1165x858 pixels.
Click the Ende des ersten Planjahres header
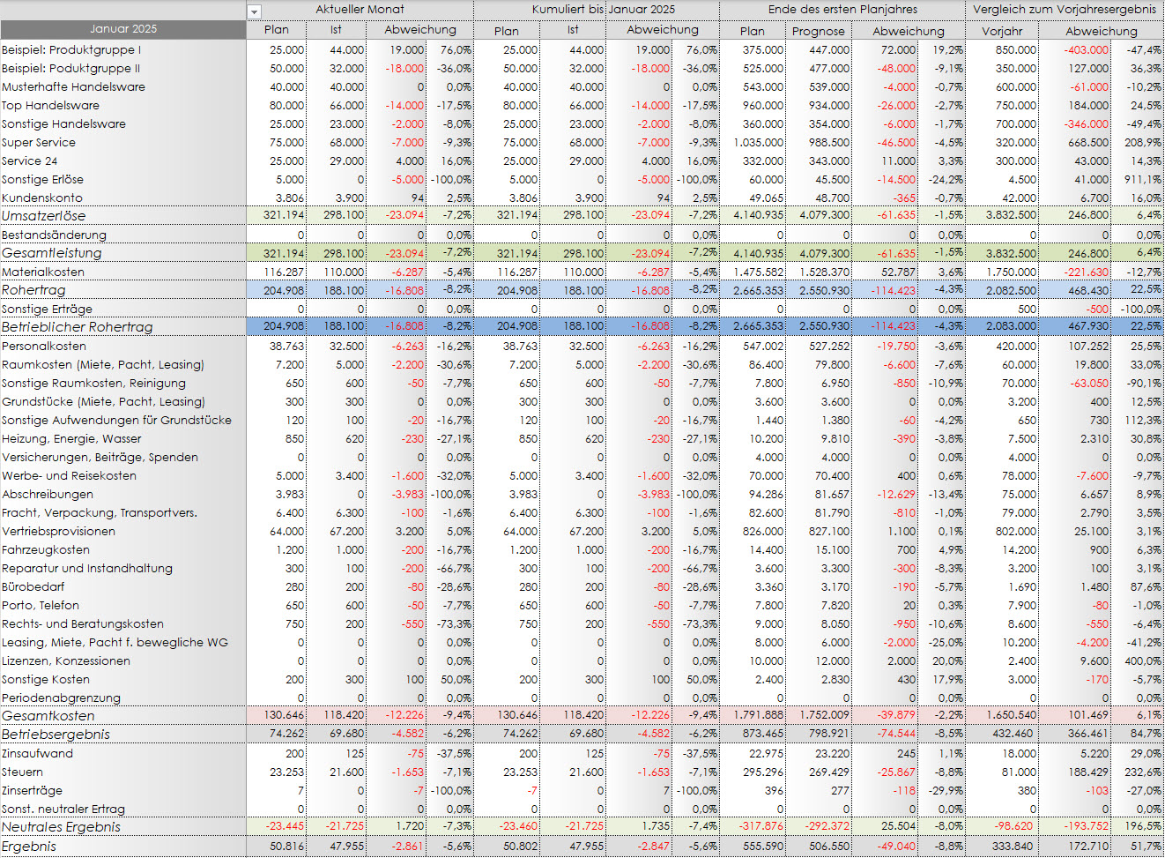[842, 10]
